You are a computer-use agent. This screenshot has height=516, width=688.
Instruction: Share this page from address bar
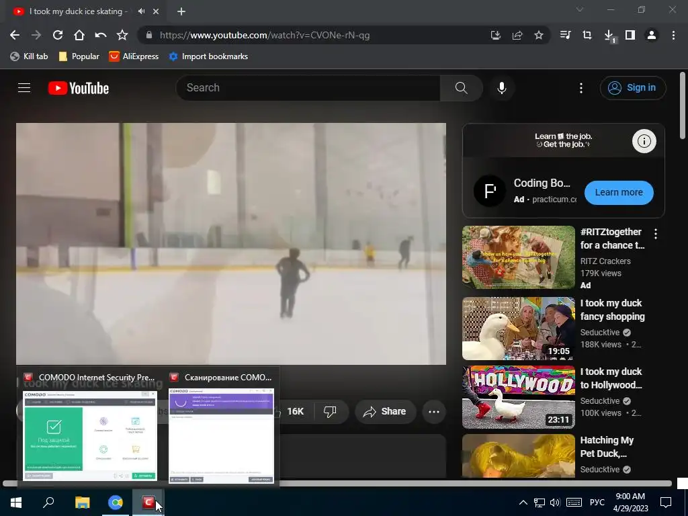[517, 35]
